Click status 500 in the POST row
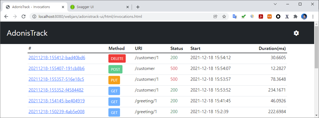Screen dimensions: 319x118 tap(174, 68)
